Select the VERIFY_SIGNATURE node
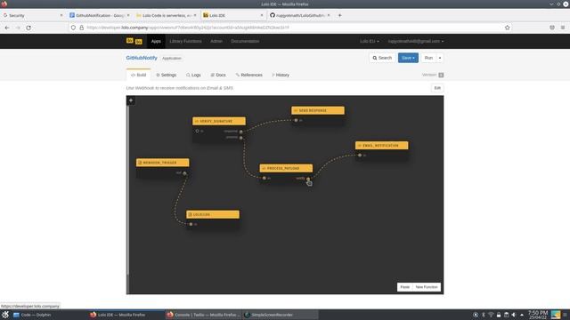 [219, 121]
